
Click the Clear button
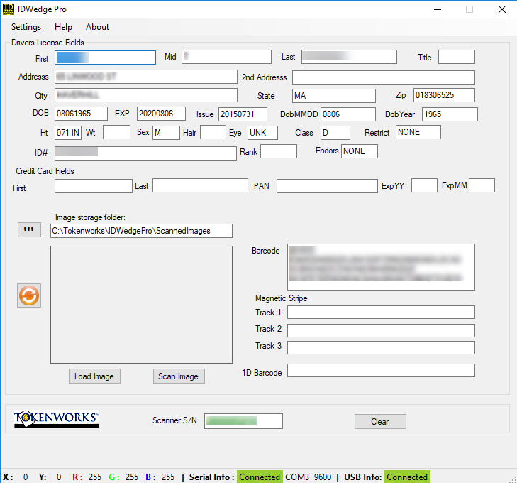tap(380, 422)
